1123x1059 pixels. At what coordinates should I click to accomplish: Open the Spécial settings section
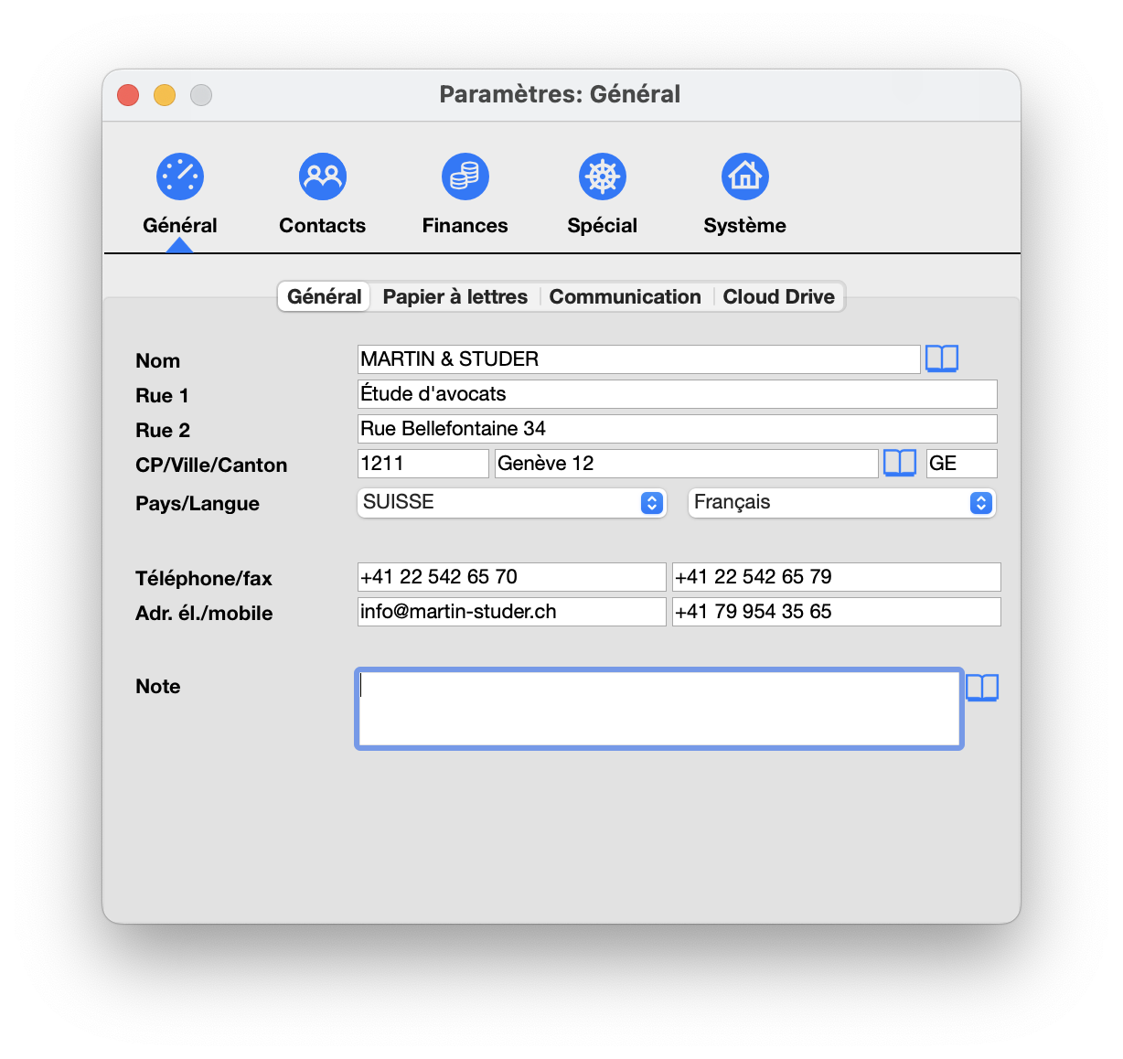[602, 194]
